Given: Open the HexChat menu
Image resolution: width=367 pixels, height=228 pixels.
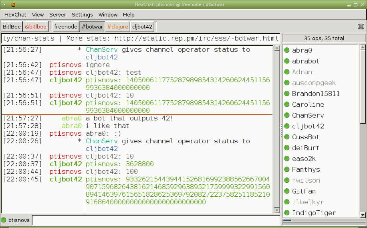Looking at the screenshot, I should [15, 15].
